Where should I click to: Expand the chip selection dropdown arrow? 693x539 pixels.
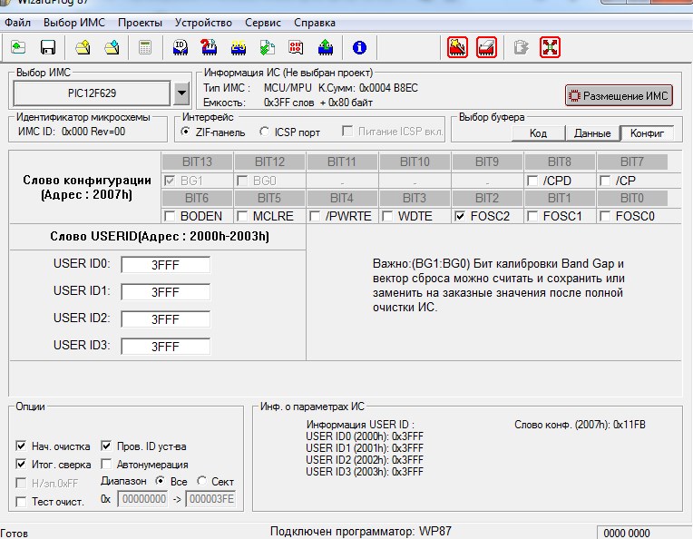181,93
